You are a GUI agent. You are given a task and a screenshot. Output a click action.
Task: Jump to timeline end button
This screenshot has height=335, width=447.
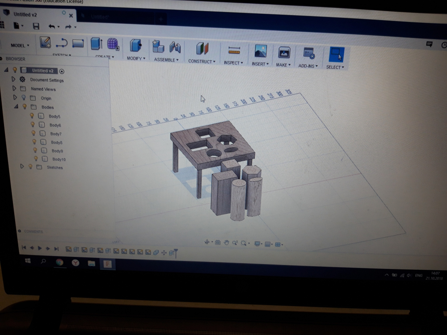56,249
